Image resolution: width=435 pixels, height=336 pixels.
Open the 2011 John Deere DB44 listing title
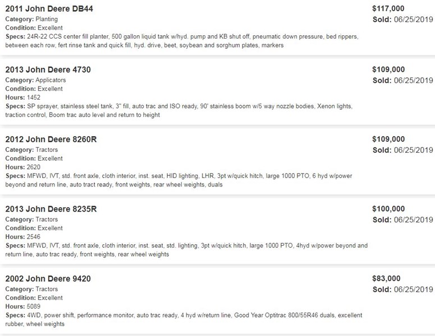[49, 8]
